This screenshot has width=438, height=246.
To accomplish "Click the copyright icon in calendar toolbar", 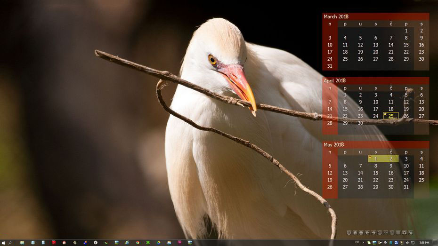I will pyautogui.click(x=349, y=232).
